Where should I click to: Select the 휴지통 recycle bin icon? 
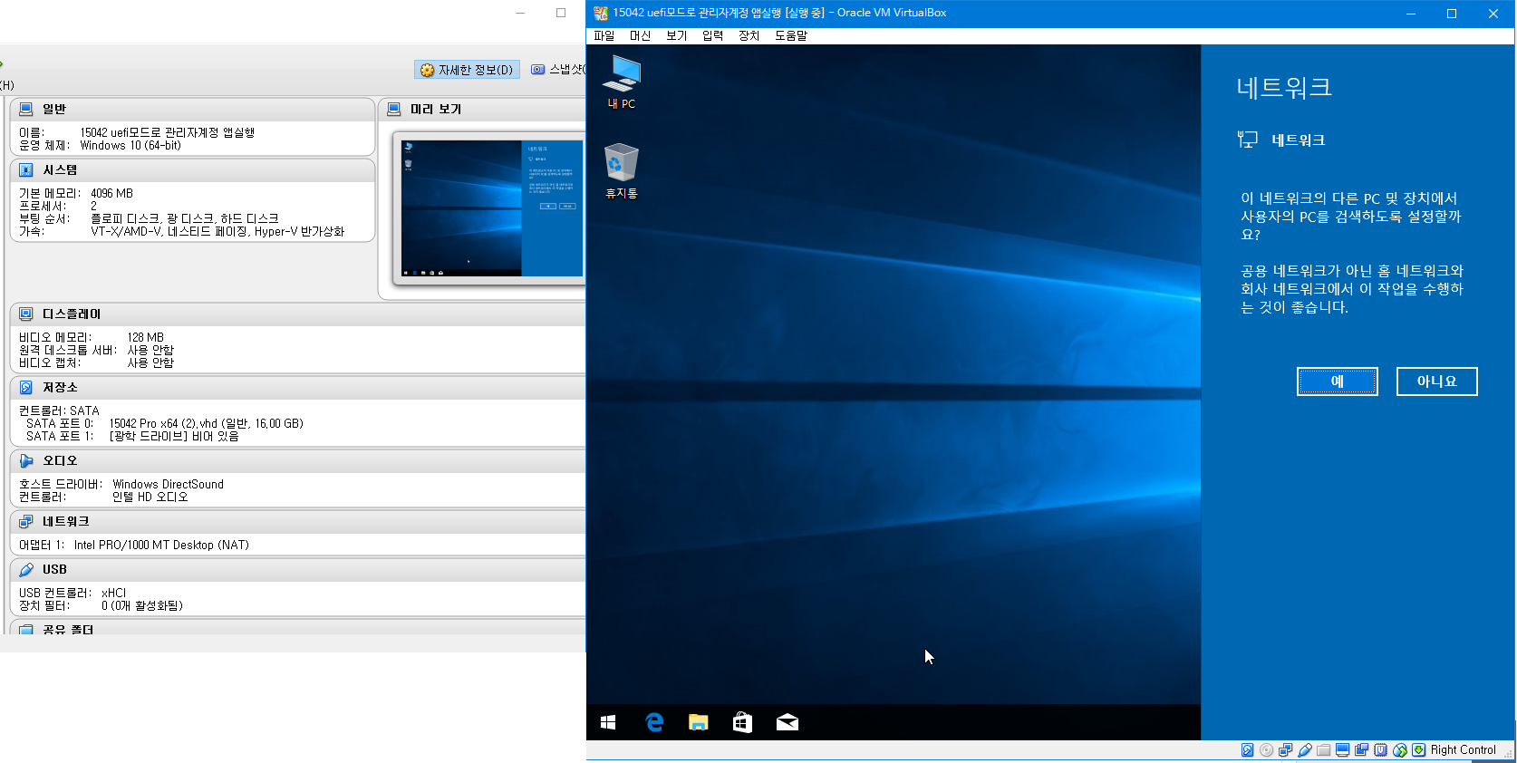[622, 170]
